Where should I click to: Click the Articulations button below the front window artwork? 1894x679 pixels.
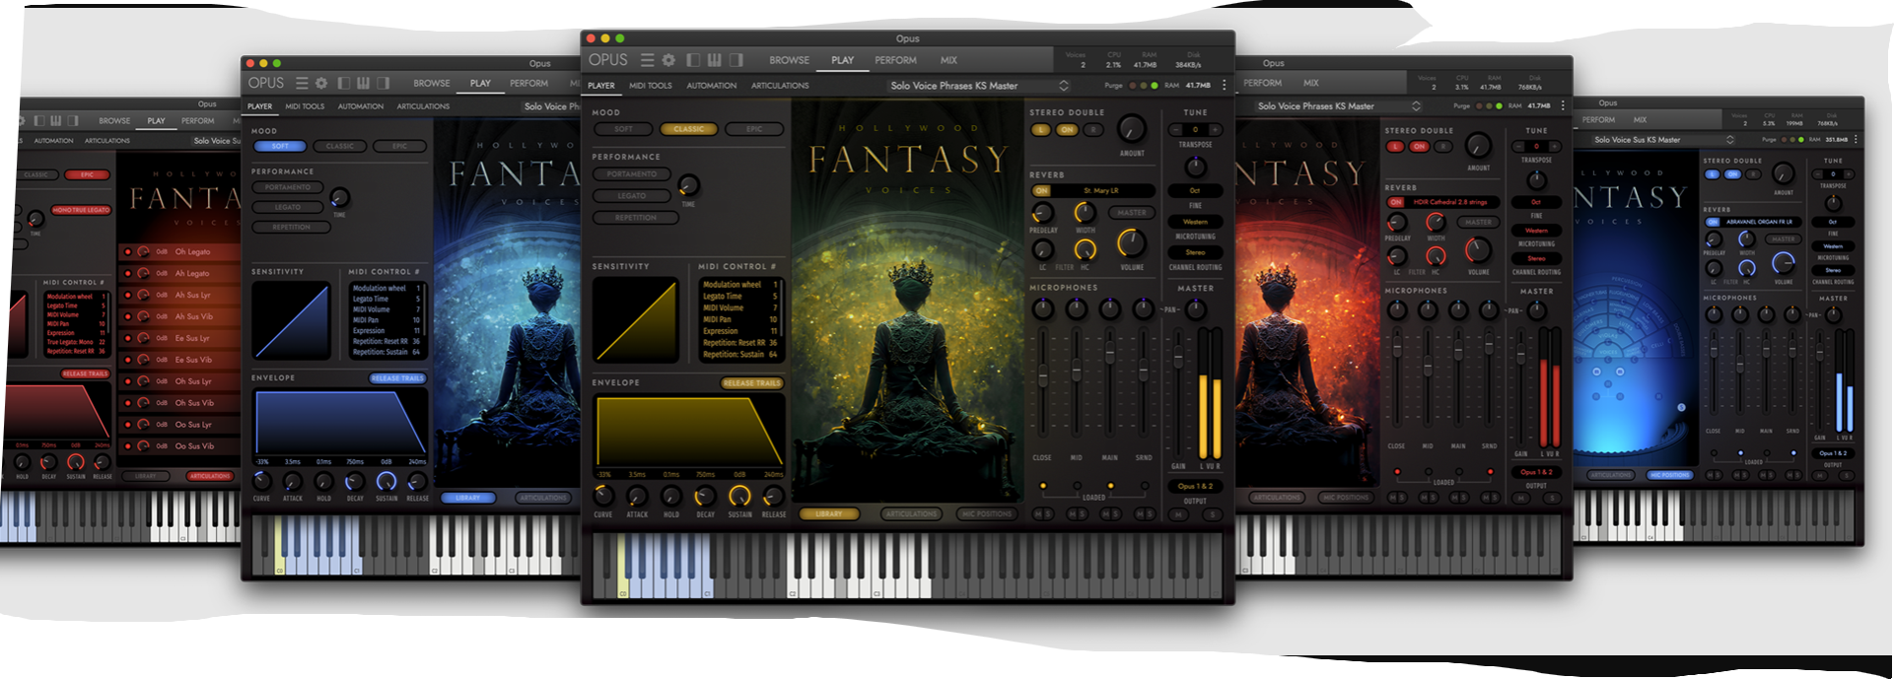tap(911, 514)
